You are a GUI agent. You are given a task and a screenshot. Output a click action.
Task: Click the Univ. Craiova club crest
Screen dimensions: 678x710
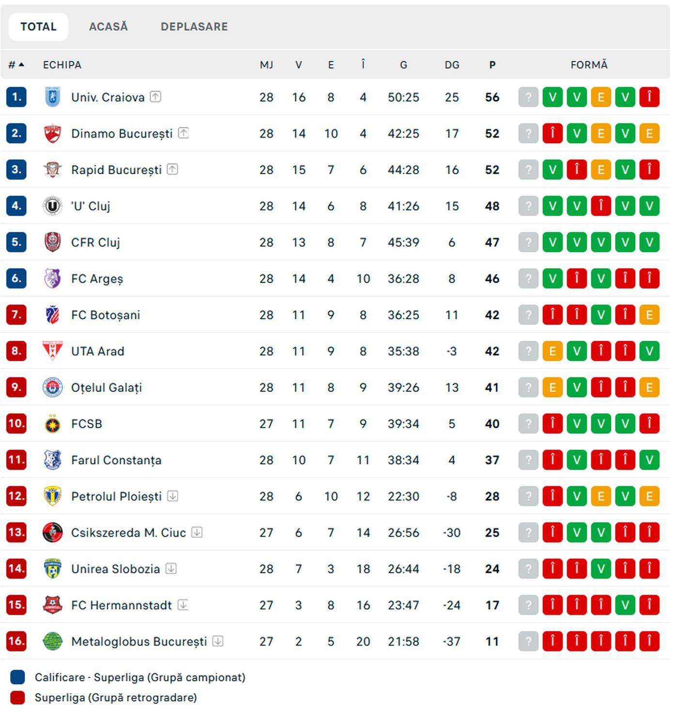[52, 97]
